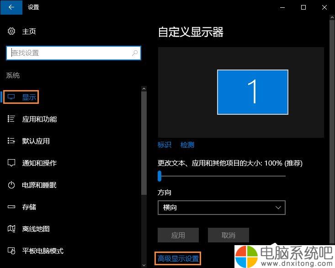Viewport: 335px width, 268px height.
Task: Open 存储 settings
Action: point(29,207)
